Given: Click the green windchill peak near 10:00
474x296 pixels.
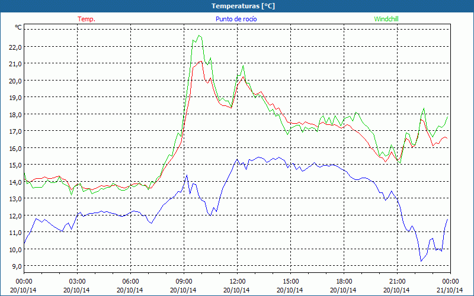Looking at the screenshot, I should pos(198,36).
